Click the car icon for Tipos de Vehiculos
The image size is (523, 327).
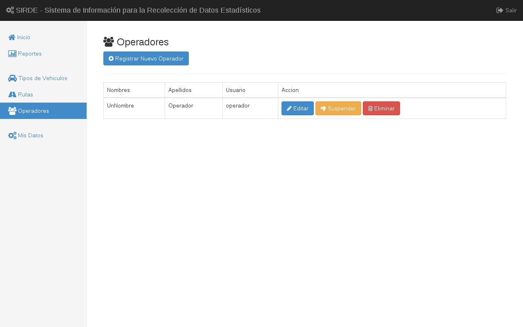(12, 78)
